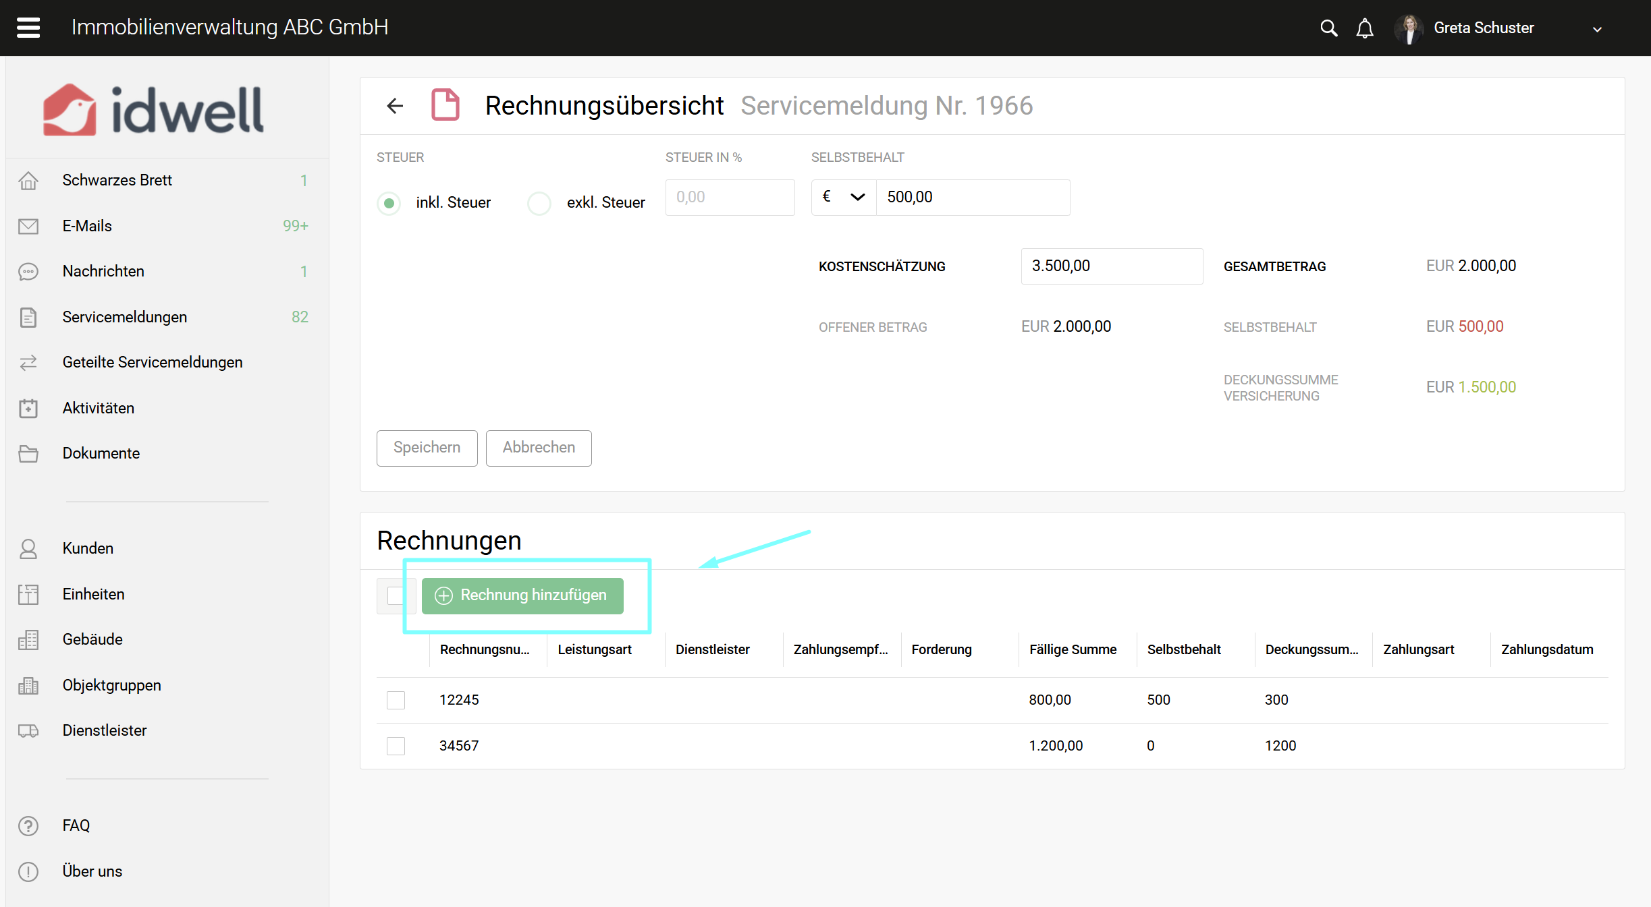Open the Euro currency dropdown

point(844,198)
